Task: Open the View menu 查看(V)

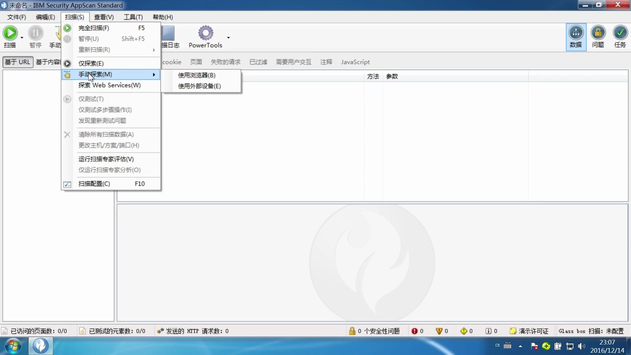Action: [104, 17]
